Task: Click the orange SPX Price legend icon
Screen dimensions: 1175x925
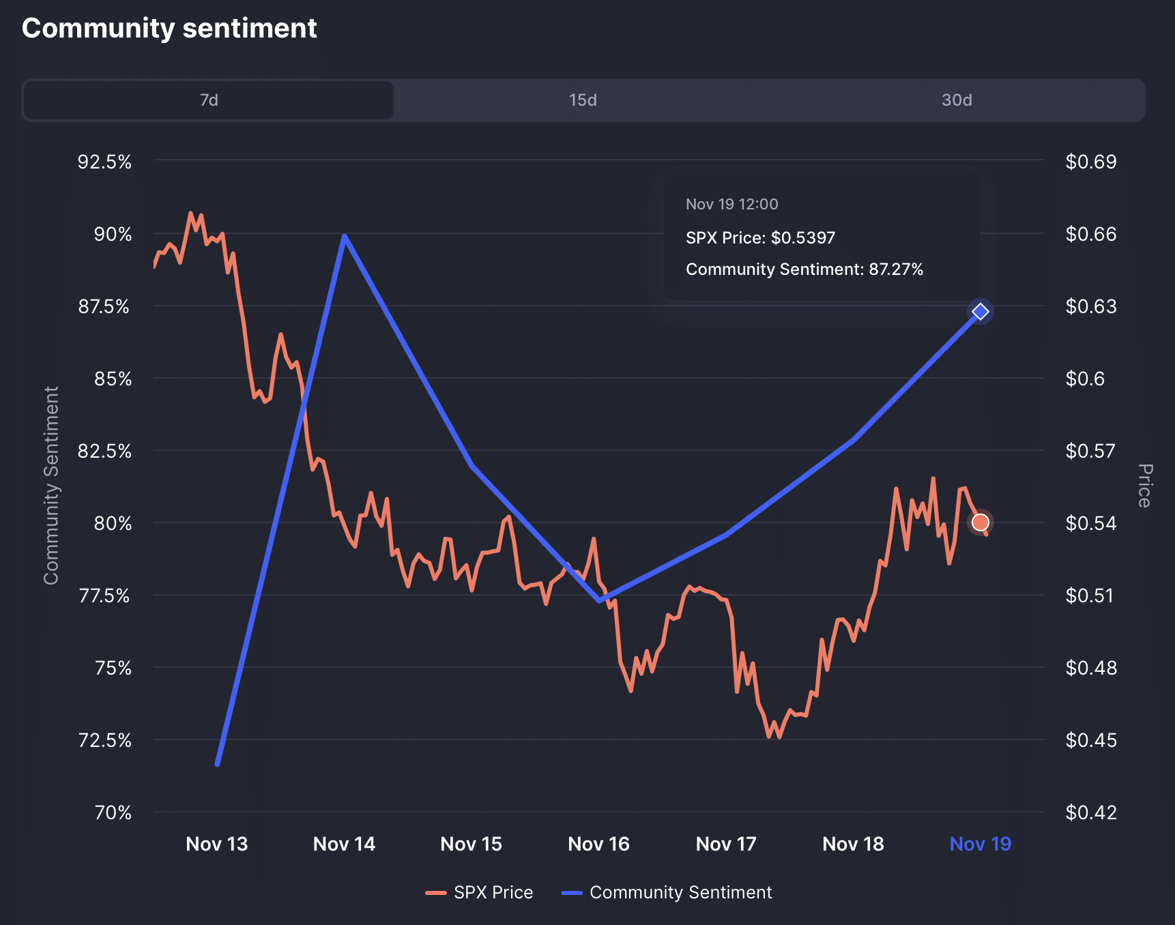Action: pyautogui.click(x=436, y=892)
